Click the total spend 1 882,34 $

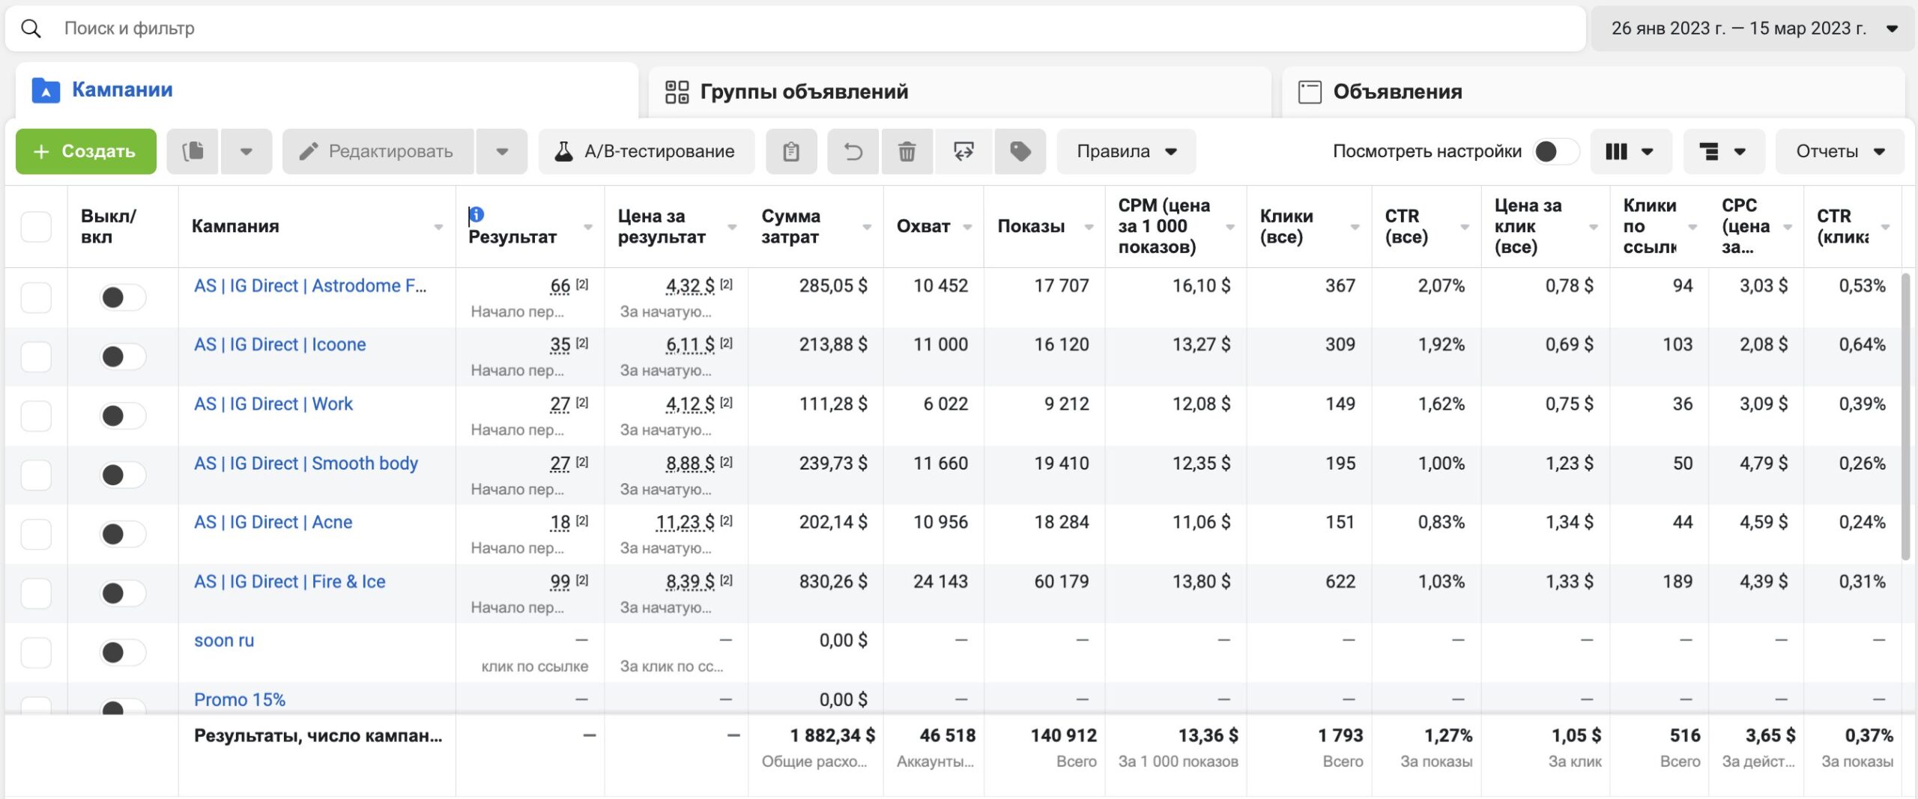tap(832, 736)
